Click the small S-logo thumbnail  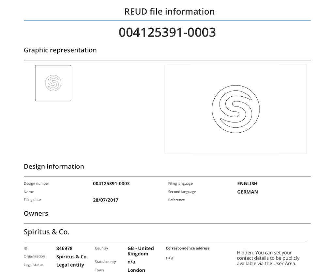pyautogui.click(x=53, y=83)
